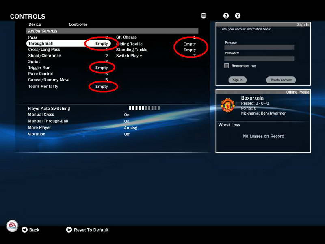Image resolution: width=325 pixels, height=244 pixels.
Task: Click the Nickname: Benchwarmer text
Action: tap(263, 113)
